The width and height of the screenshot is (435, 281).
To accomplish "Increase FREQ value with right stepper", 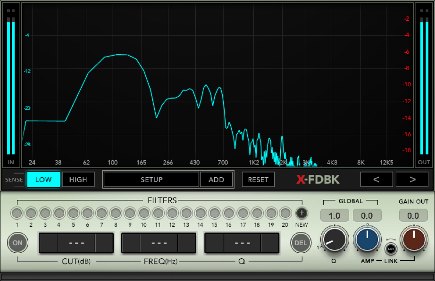I will [x=187, y=243].
